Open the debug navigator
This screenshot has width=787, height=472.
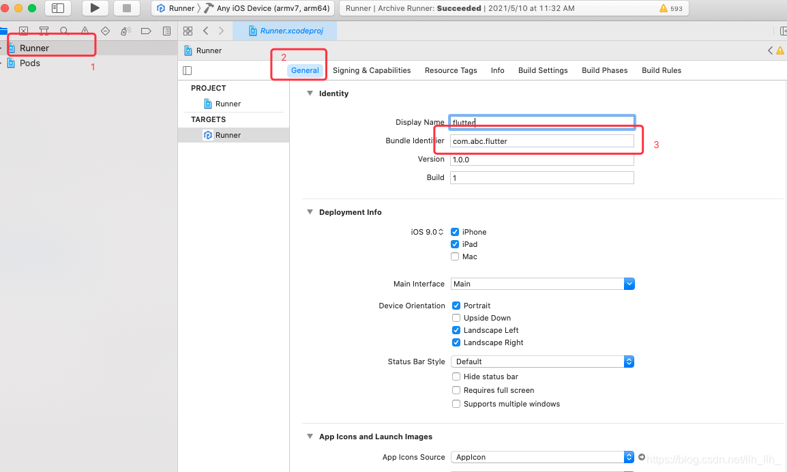125,31
